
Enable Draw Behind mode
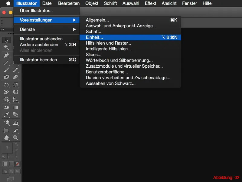[11, 171]
